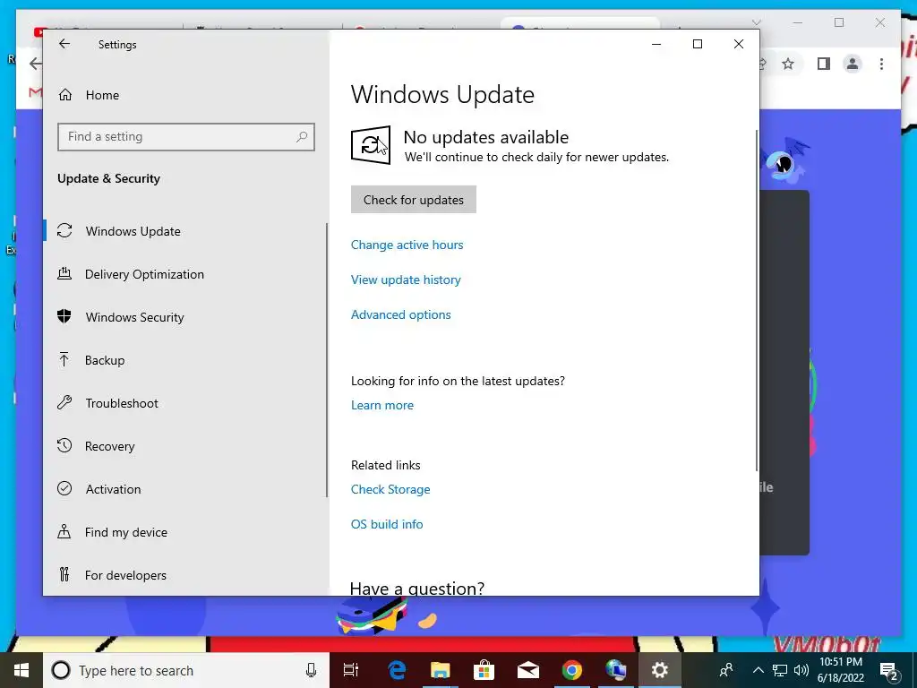Open the Troubleshoot page
917x688 pixels.
tap(122, 403)
